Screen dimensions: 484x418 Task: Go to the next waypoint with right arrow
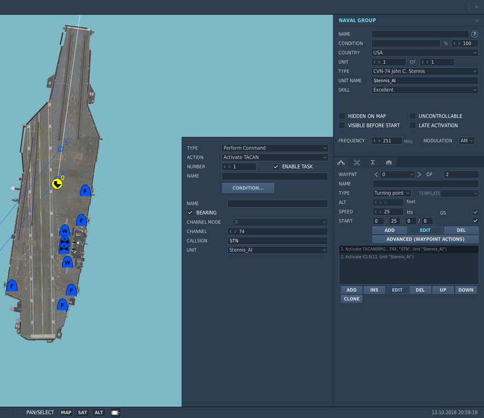coord(419,174)
